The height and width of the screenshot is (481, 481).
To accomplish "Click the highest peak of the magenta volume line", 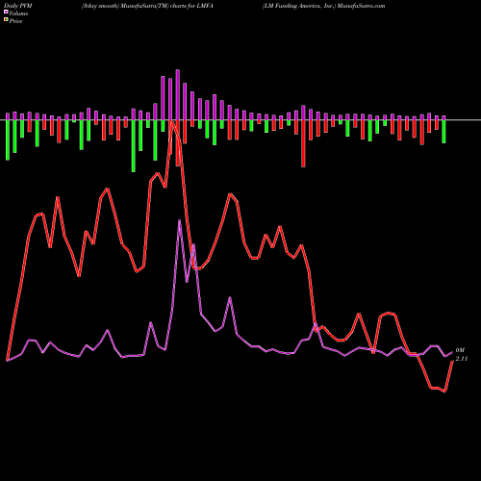I will 180,220.
